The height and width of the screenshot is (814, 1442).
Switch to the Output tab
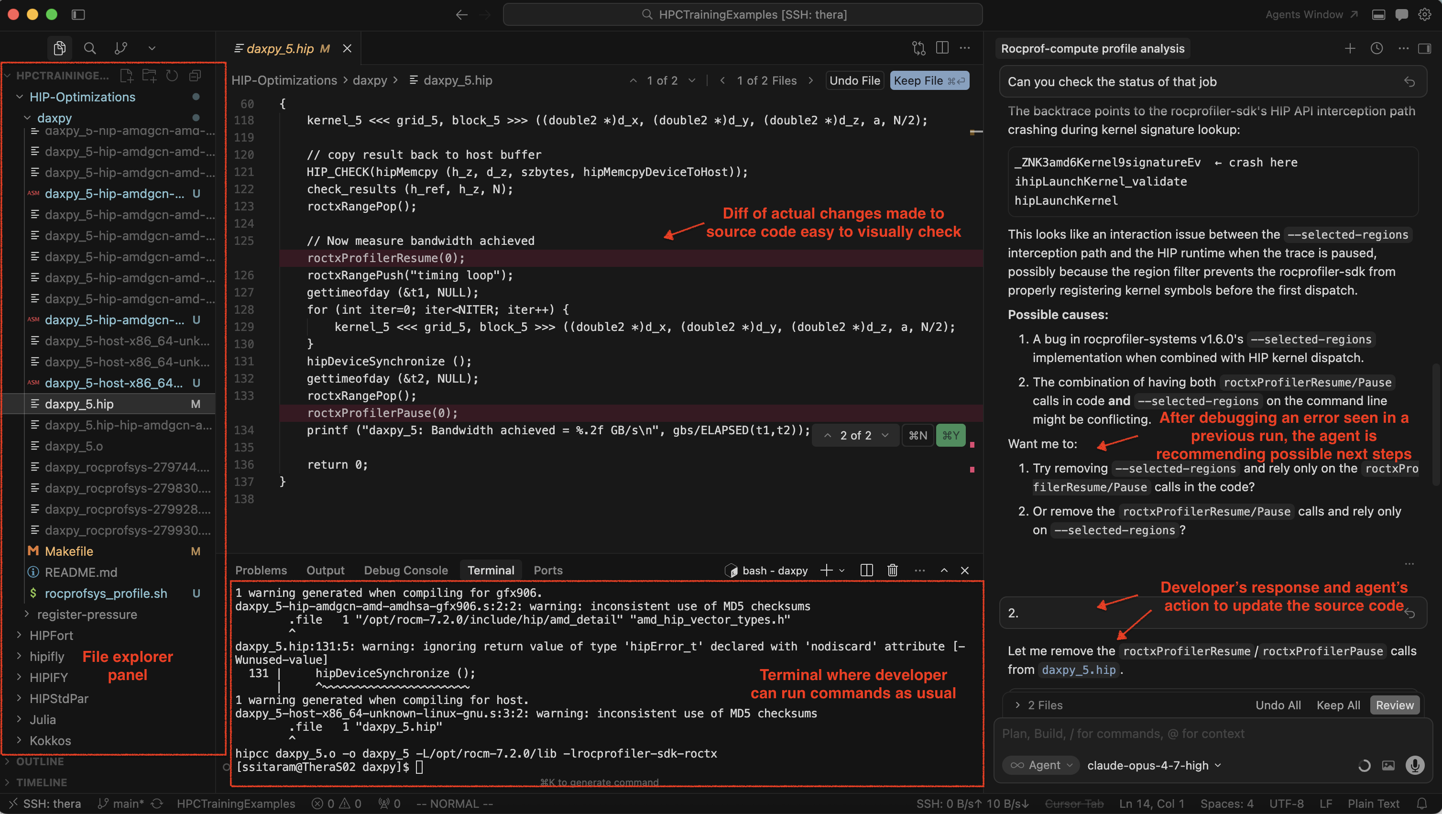(325, 570)
